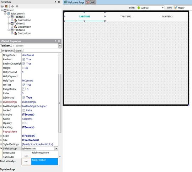This screenshot has height=172, width=192.
Task: Select TabItem1 in the Structure tree
Action: click(19, 17)
